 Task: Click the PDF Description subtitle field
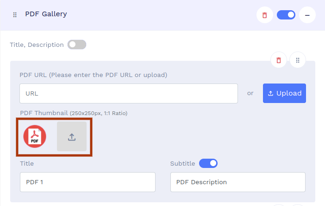[x=238, y=182]
